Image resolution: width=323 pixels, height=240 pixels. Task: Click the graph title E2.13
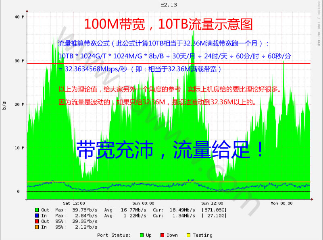[169, 5]
